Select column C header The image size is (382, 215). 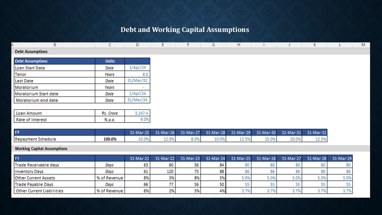pos(110,45)
